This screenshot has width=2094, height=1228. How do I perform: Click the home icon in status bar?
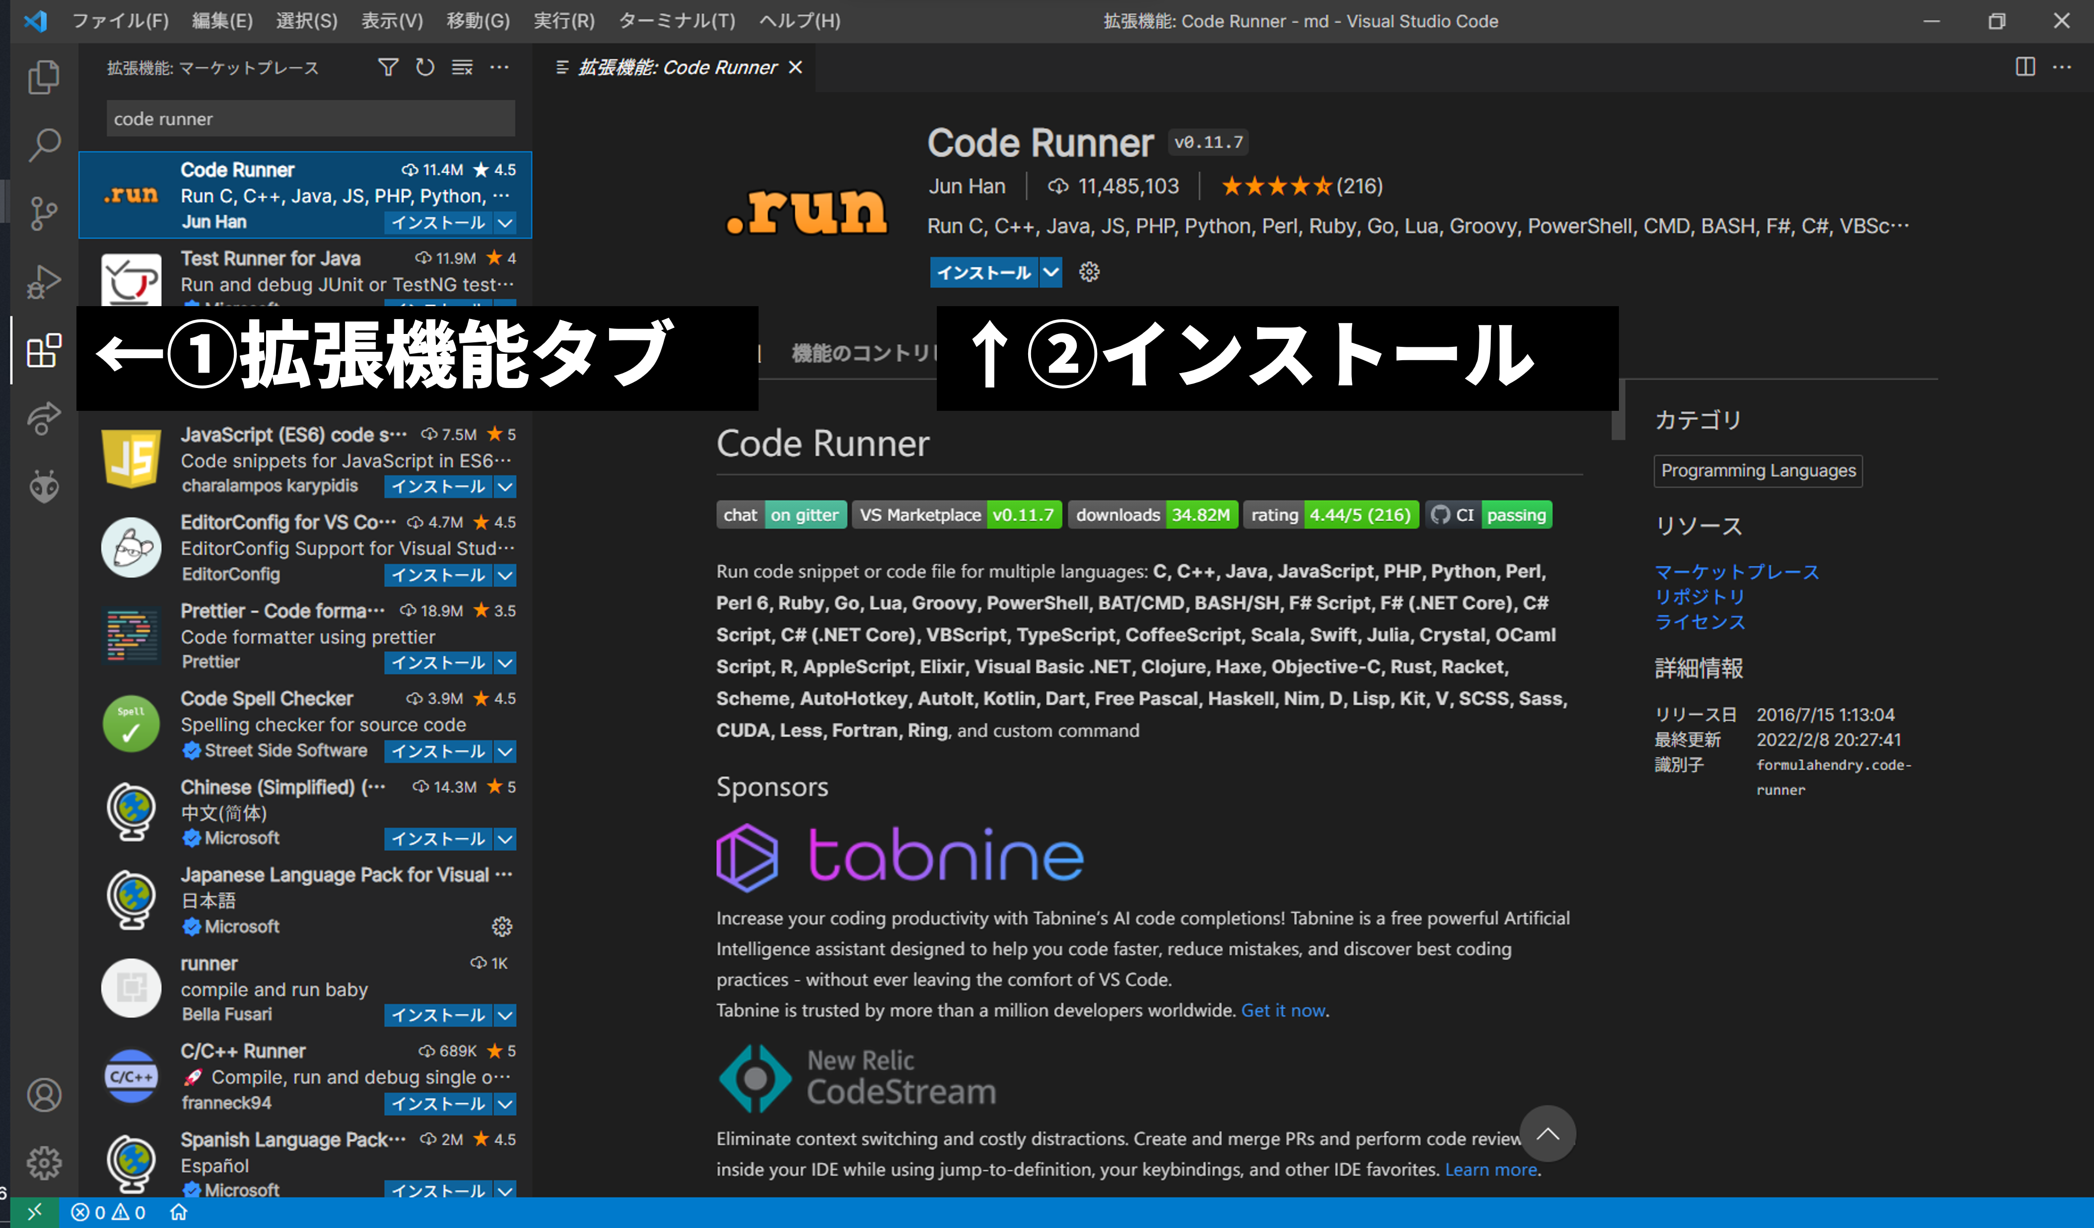point(179,1212)
